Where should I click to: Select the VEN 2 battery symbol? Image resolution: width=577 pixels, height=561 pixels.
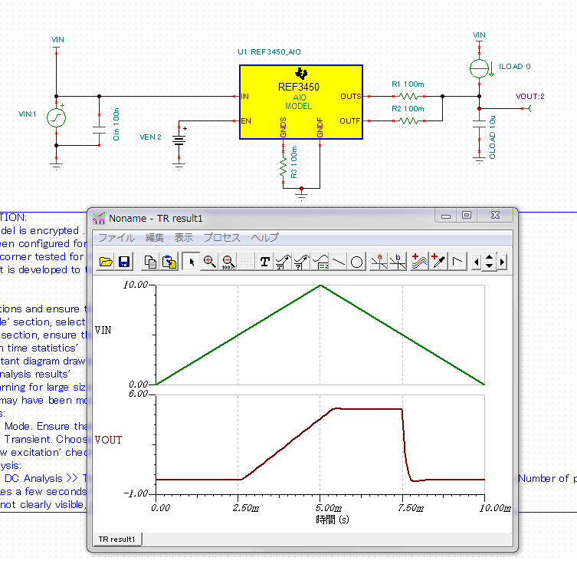pos(179,140)
